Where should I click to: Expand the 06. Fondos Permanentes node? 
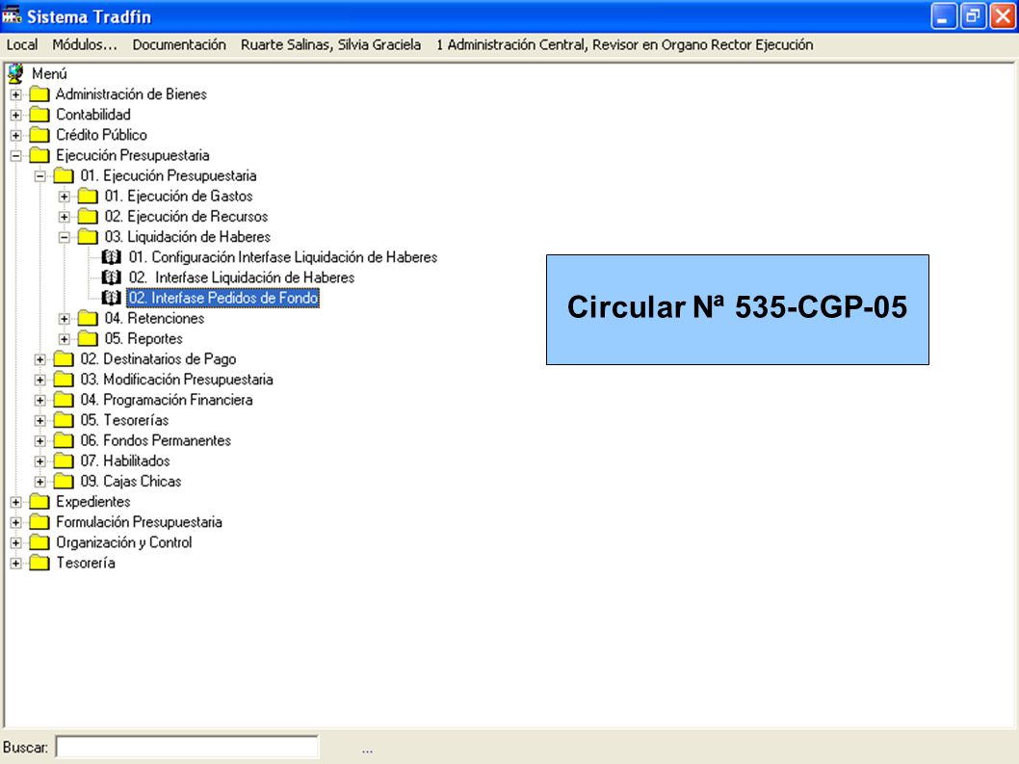point(40,441)
